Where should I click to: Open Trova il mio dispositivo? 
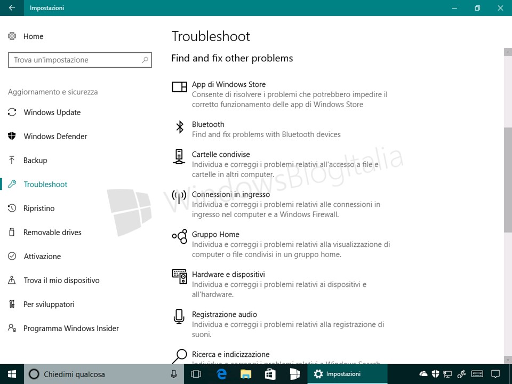[x=61, y=280]
